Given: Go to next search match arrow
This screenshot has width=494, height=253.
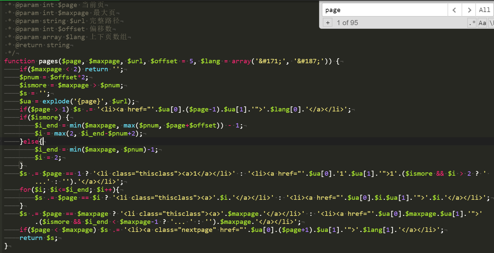Looking at the screenshot, I should tap(469, 10).
